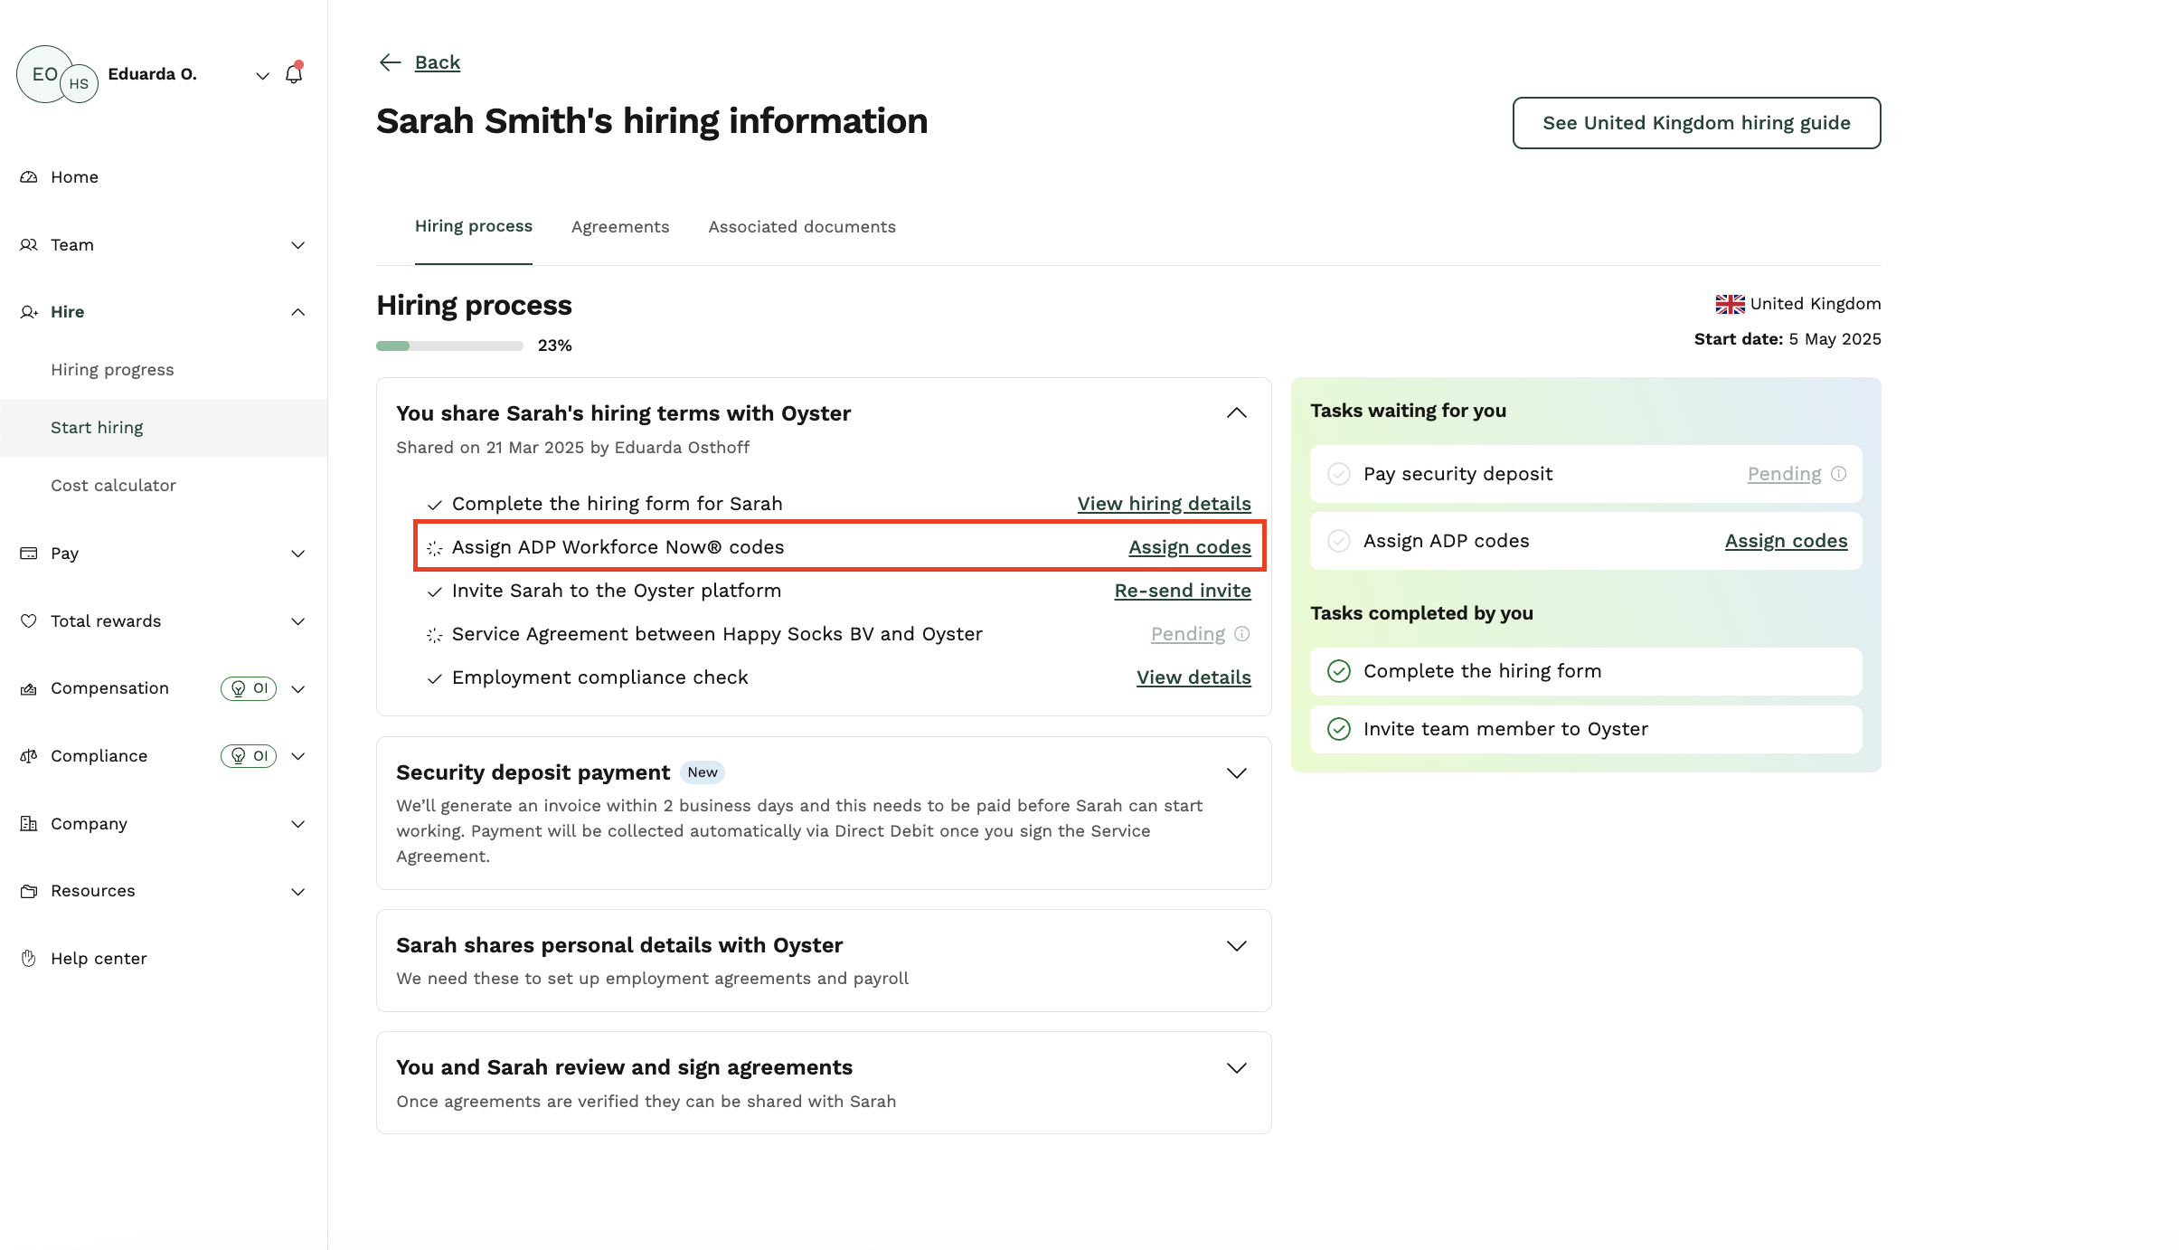Screen dimensions: 2179x1250
Task: Open the notification bell
Action: (x=293, y=73)
